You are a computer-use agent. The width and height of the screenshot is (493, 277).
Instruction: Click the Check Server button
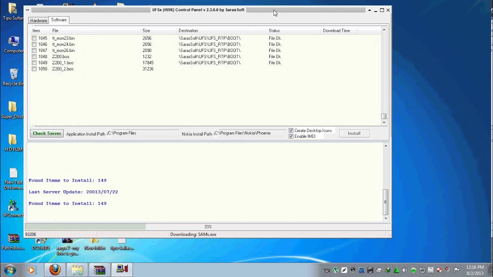point(47,133)
